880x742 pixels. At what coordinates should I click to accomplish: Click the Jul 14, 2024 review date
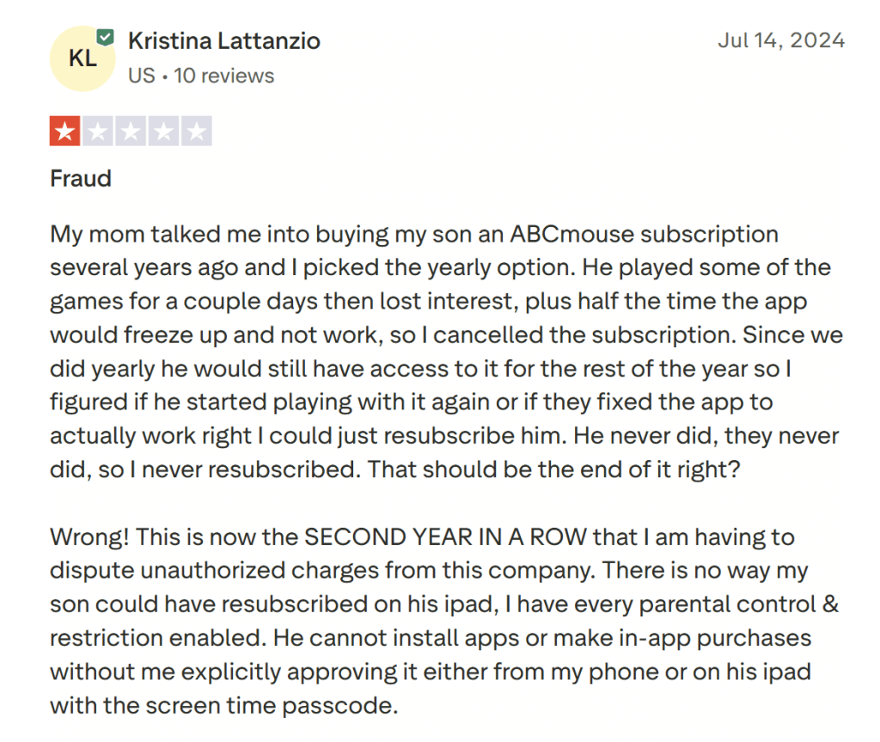(x=781, y=40)
